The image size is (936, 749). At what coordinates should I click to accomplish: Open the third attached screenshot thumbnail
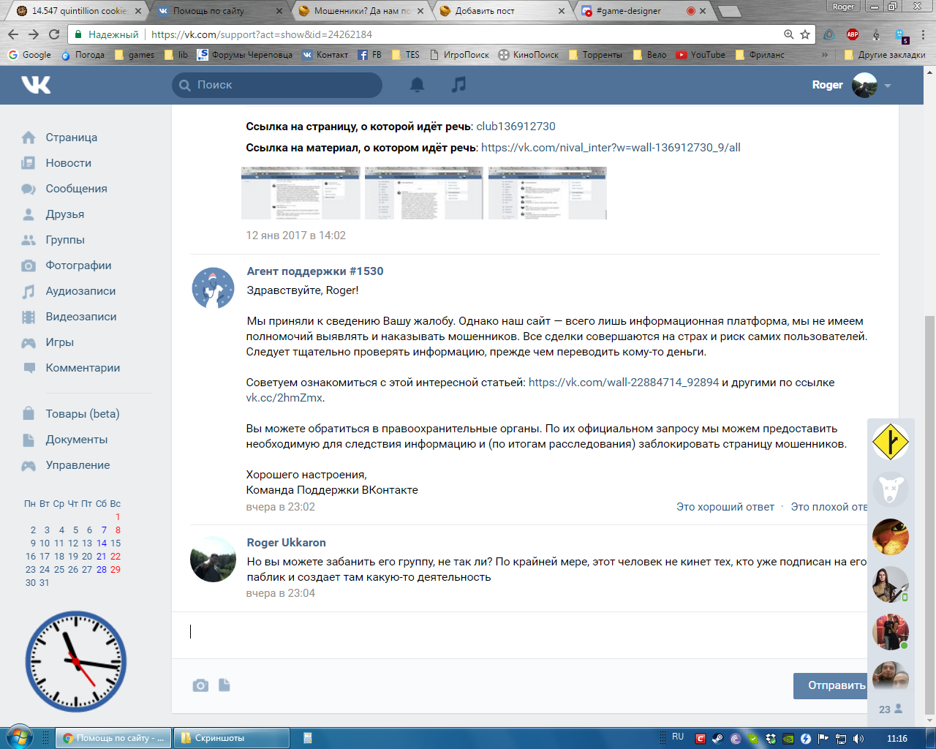point(548,193)
